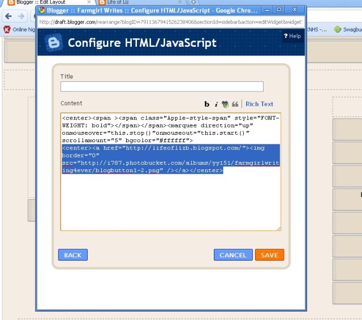
Task: Click the browser back arrow
Action: coord(8,16)
